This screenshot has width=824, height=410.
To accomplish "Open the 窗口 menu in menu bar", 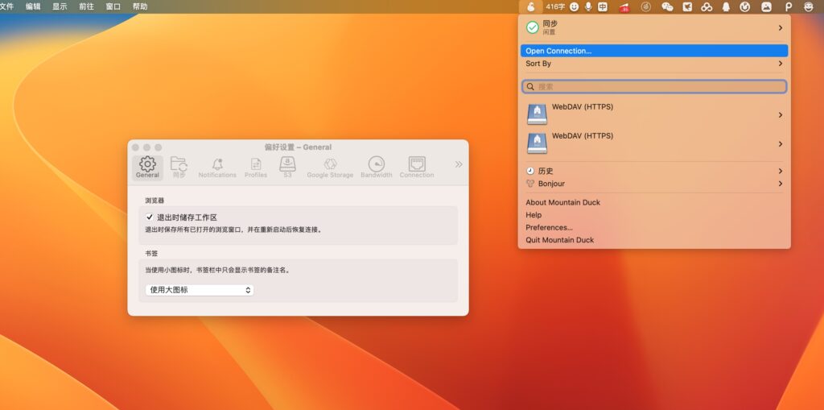I will coord(113,6).
